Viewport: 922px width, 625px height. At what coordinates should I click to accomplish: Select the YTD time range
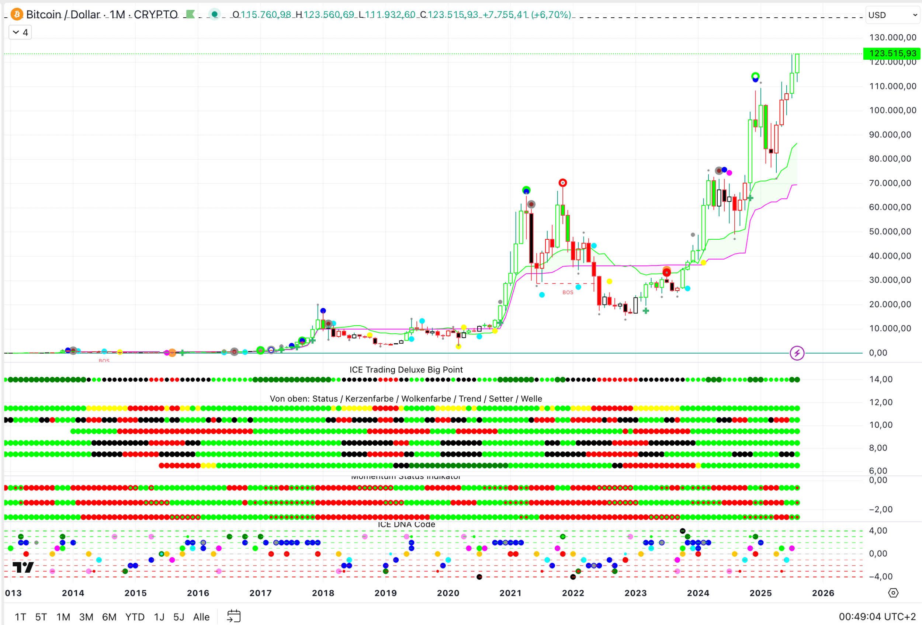coord(135,617)
